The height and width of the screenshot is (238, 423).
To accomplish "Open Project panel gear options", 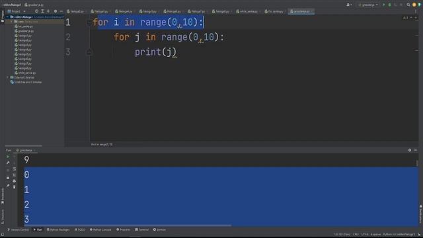I will click(x=56, y=11).
